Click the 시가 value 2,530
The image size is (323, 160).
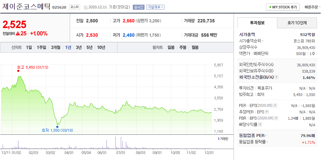[x=92, y=35]
